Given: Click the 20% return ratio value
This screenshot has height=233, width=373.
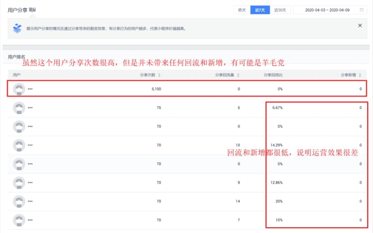Looking at the screenshot, I should coord(279,201).
